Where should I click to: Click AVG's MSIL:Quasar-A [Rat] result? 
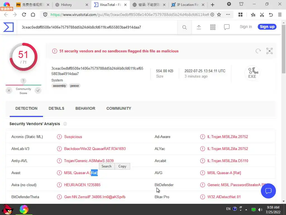click(224, 173)
